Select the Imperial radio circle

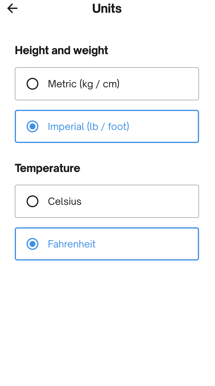[x=32, y=127]
